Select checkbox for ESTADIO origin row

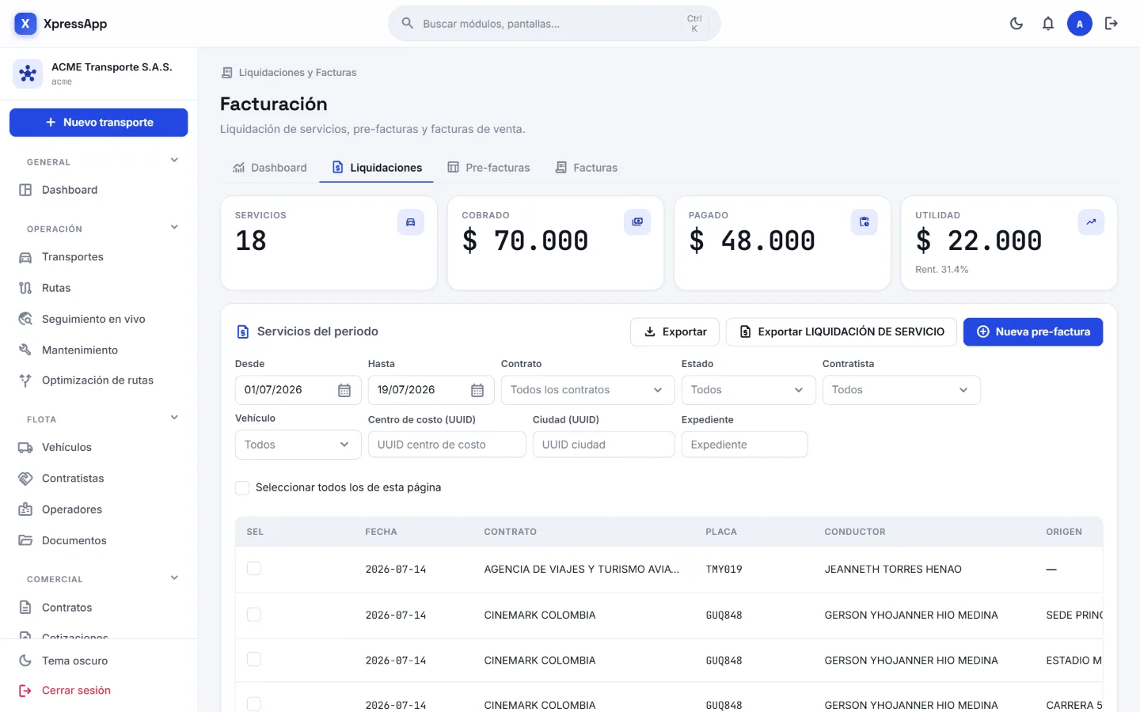click(254, 660)
